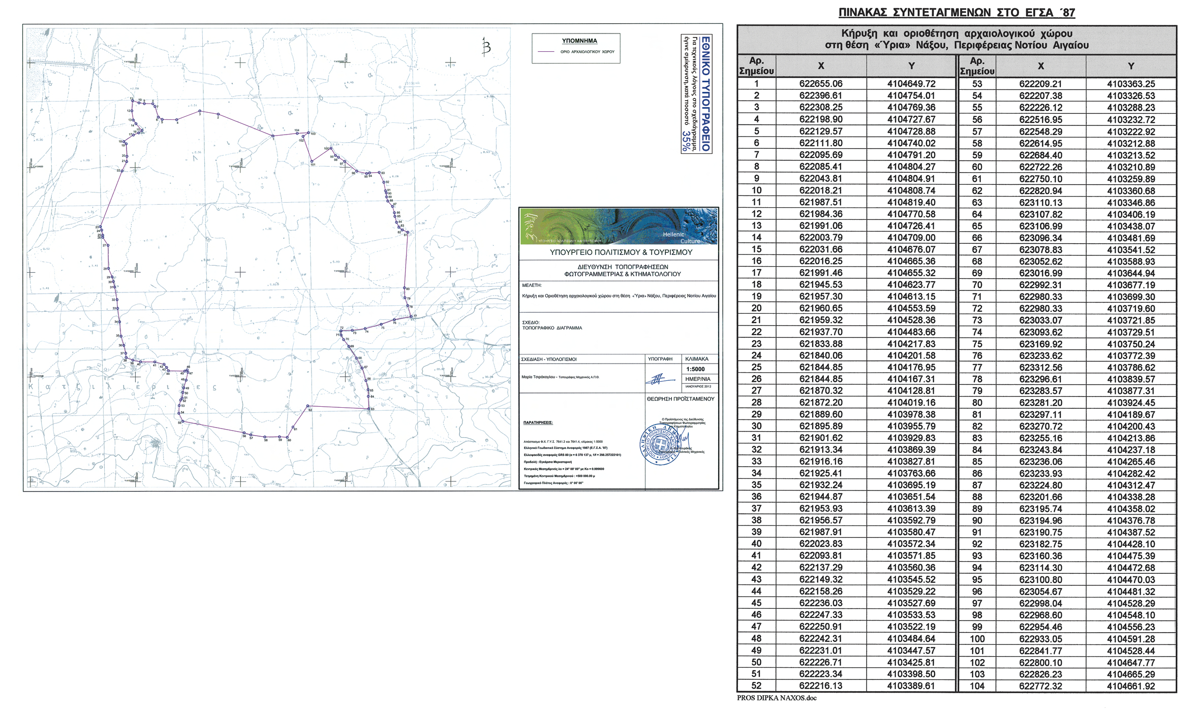
Task: Click the ΕΘΝΙΚΟ ΤΥΠΟΓΡΑΦΕΙΟ vertical label
Action: pos(705,93)
